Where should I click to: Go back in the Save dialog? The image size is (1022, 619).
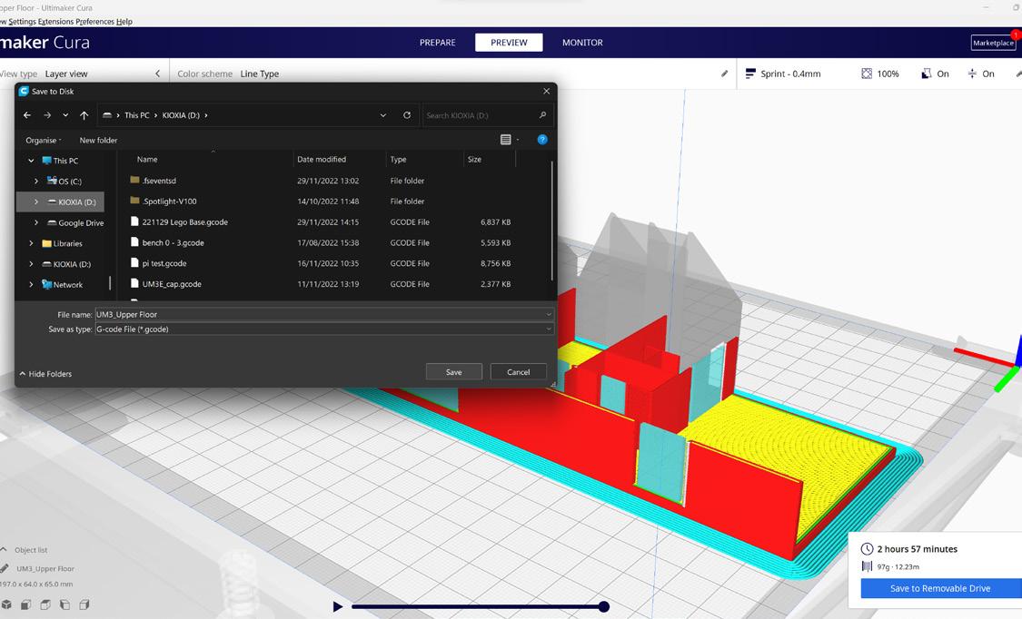[26, 115]
